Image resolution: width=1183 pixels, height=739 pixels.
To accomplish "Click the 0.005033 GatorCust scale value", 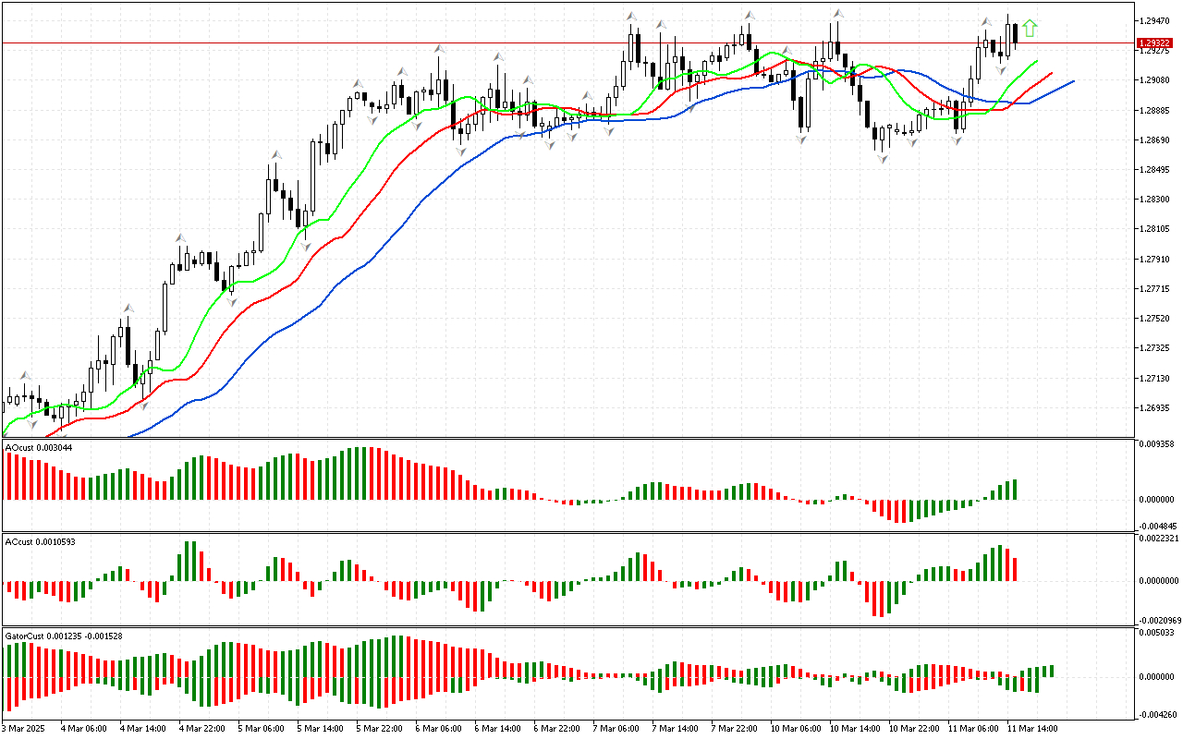I will coord(1155,633).
